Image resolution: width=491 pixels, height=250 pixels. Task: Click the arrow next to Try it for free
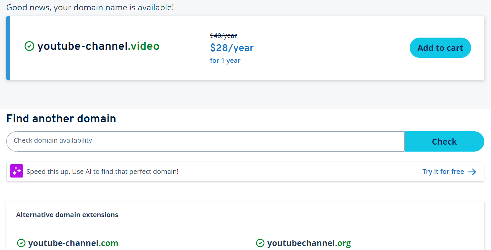click(472, 172)
